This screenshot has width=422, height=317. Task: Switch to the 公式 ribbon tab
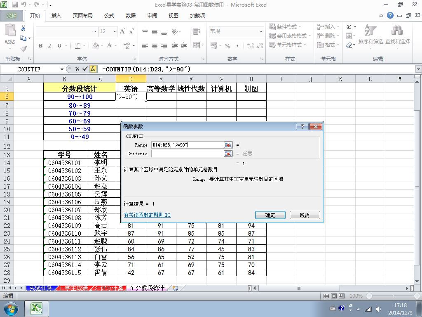[x=109, y=16]
